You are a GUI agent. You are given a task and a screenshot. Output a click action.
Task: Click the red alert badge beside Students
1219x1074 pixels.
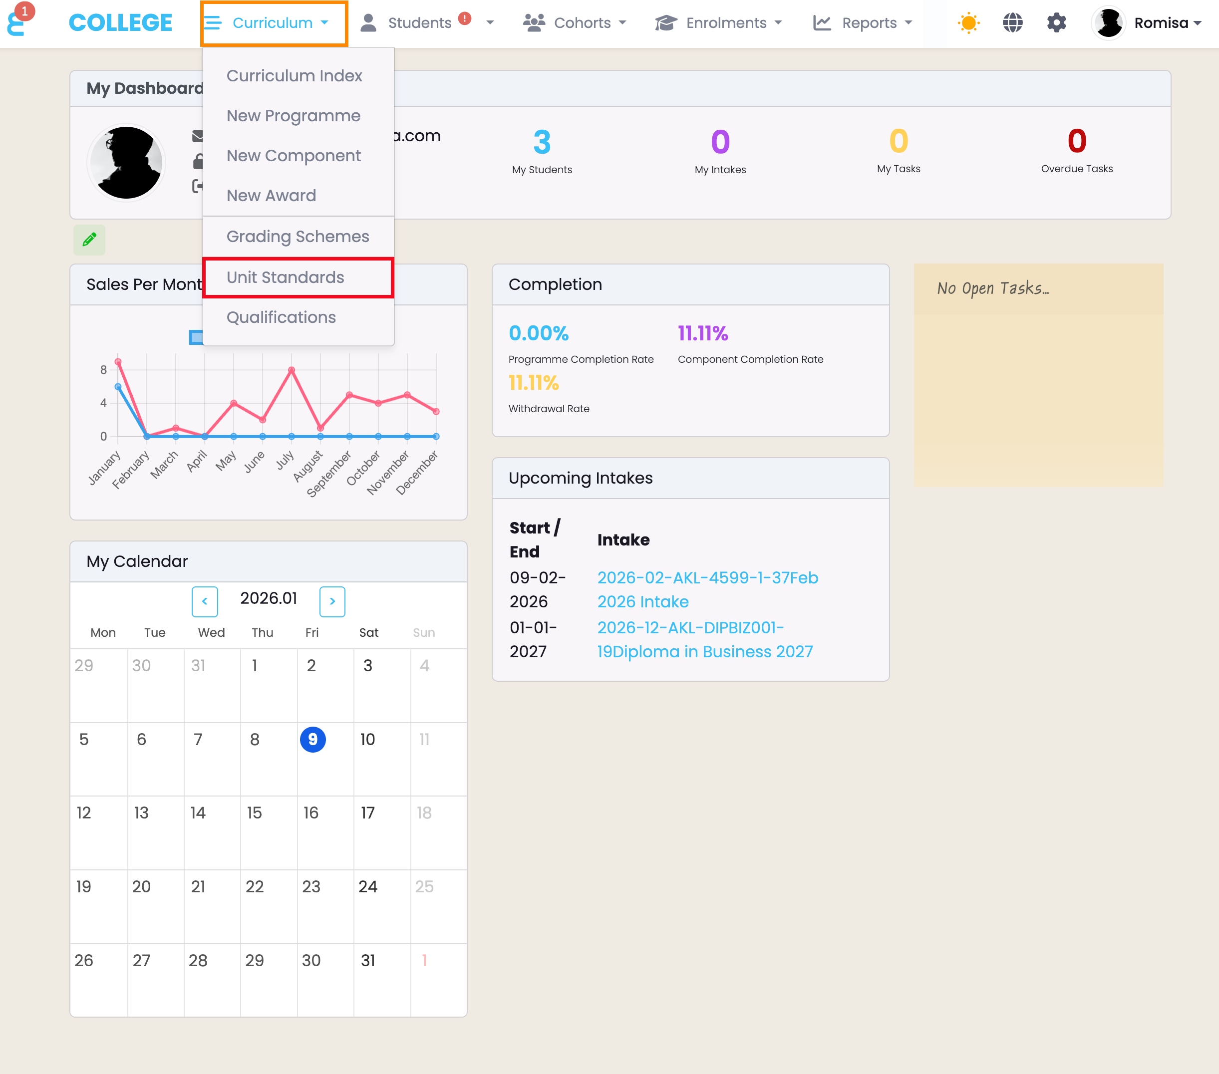(x=465, y=18)
